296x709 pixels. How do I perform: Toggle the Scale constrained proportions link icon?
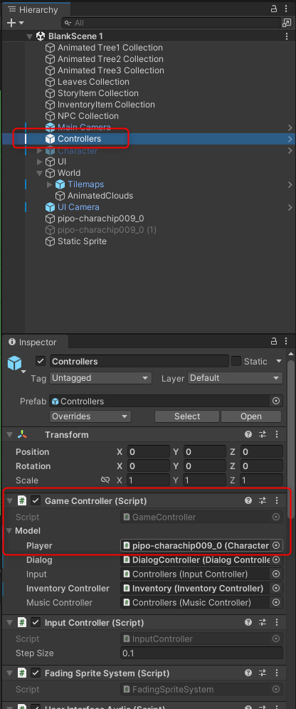click(105, 480)
